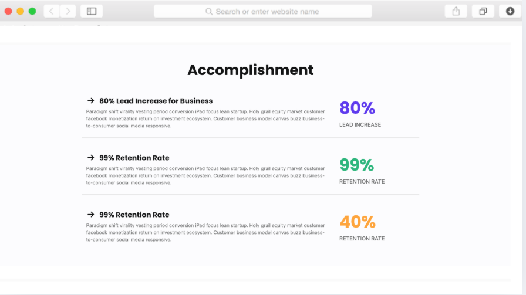The image size is (526, 295).
Task: Click 'RETENTION RATE' label under orange 40%
Action: [362, 239]
